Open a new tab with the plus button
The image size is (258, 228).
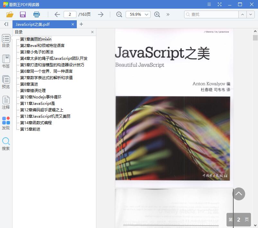81,24
